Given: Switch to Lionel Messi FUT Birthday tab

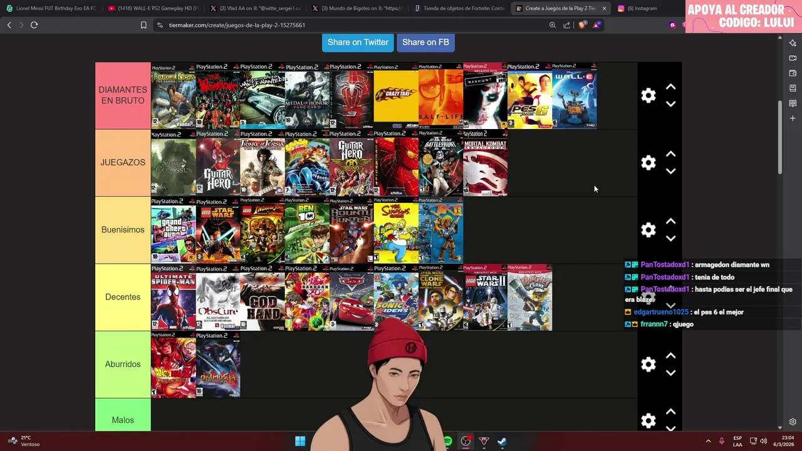Looking at the screenshot, I should [x=51, y=8].
